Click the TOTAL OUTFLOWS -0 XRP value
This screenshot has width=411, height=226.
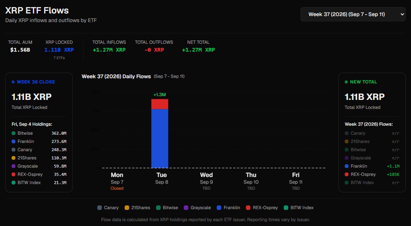(154, 50)
